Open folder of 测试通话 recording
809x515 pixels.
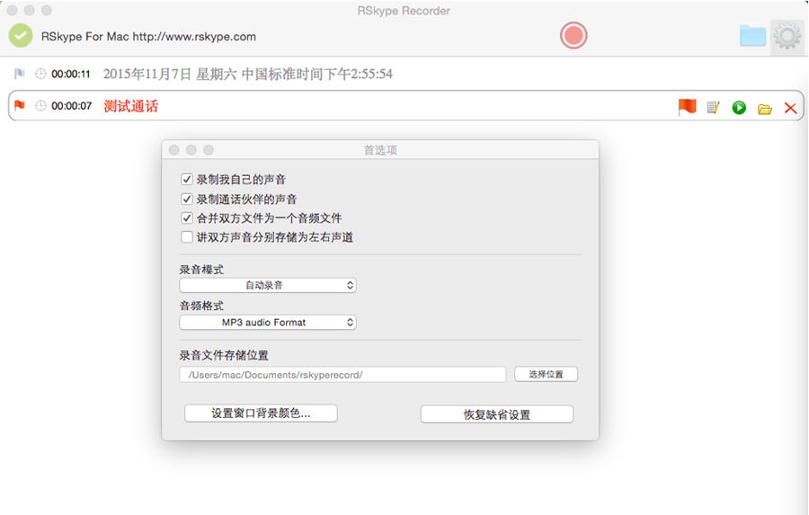(765, 109)
